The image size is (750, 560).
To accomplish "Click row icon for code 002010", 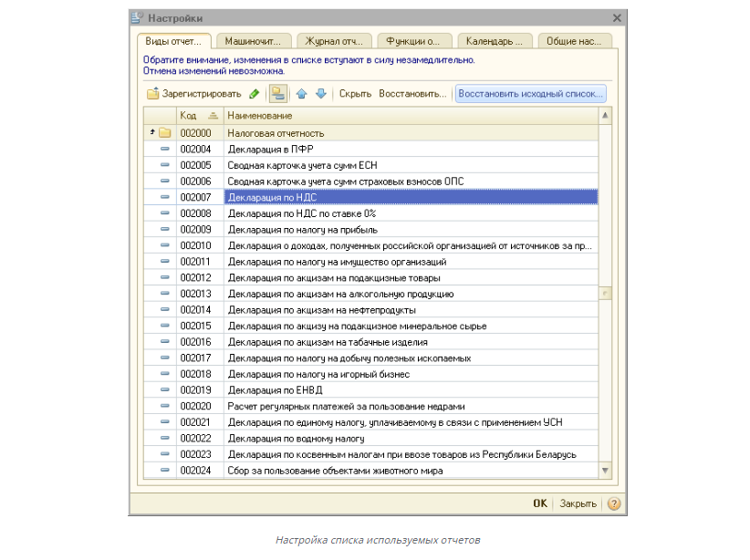I will coord(165,245).
